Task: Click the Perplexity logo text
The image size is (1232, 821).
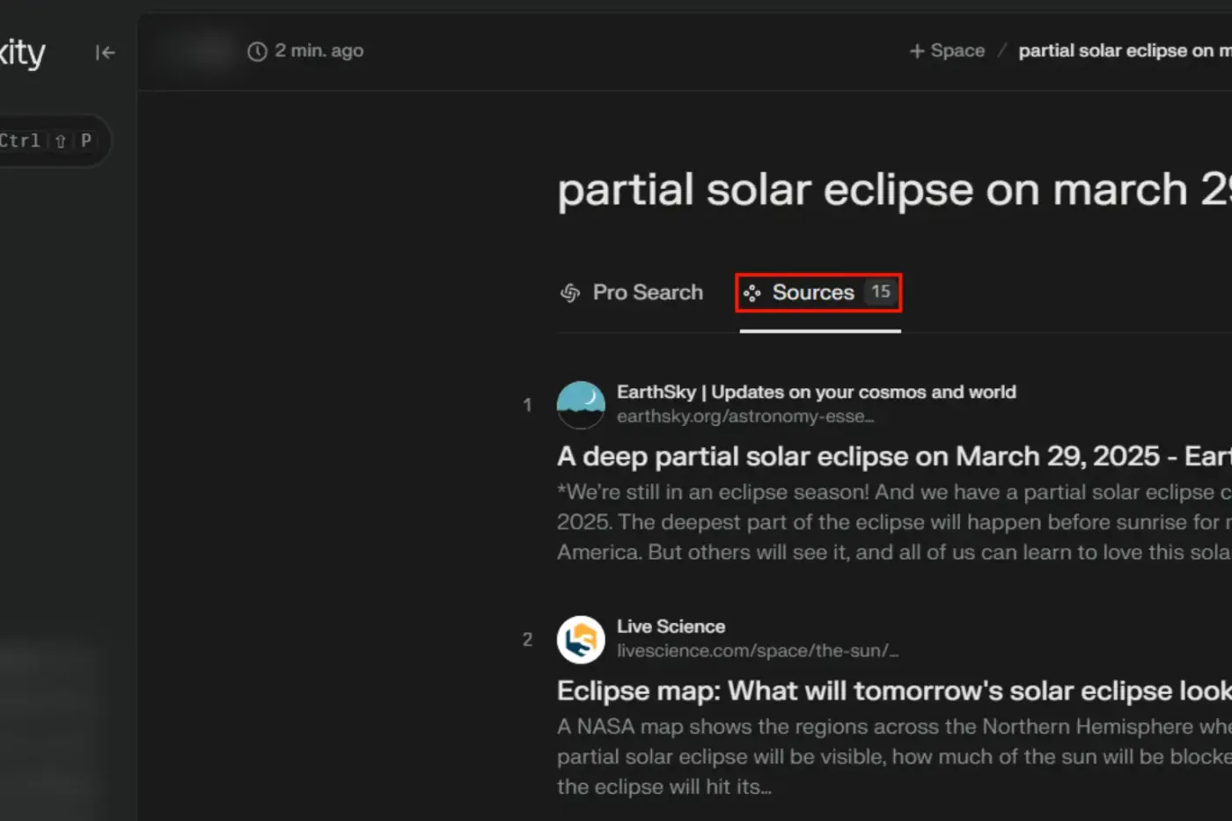Action: pos(21,53)
